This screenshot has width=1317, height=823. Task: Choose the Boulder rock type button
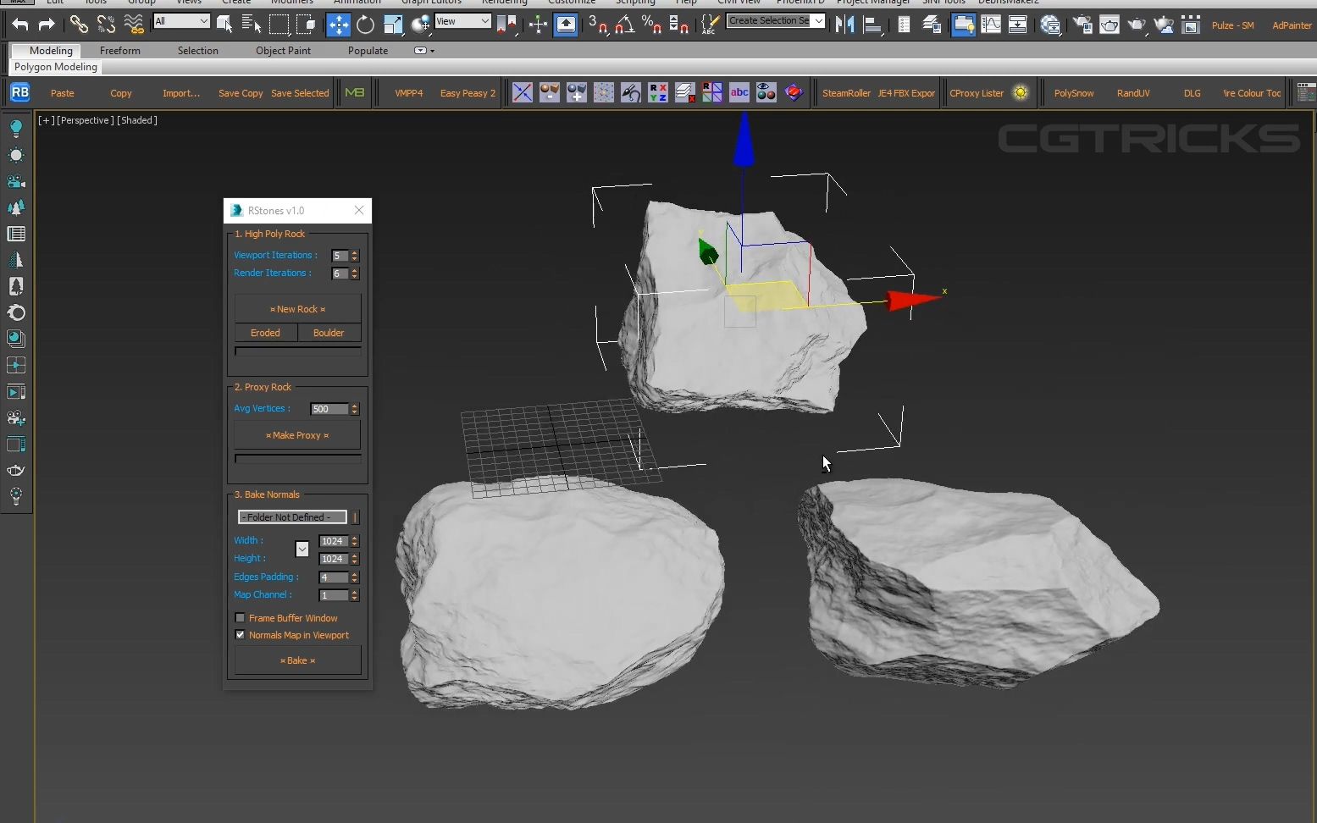pos(329,333)
